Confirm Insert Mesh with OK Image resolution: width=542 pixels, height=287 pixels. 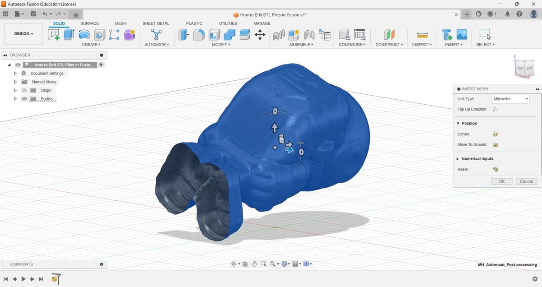[502, 181]
